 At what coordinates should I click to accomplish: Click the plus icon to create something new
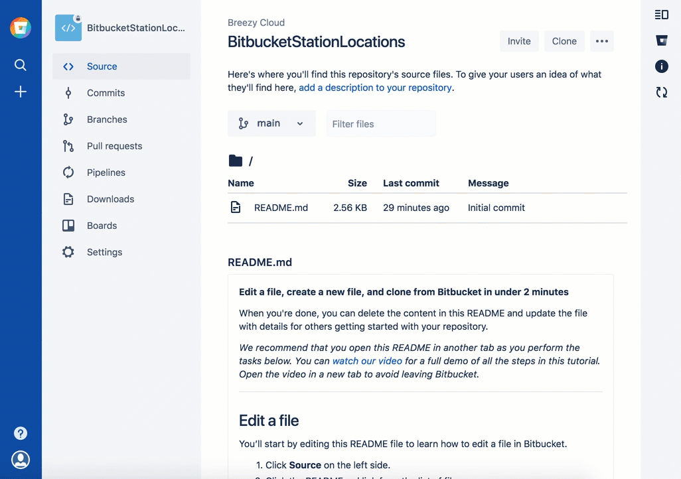coord(20,92)
